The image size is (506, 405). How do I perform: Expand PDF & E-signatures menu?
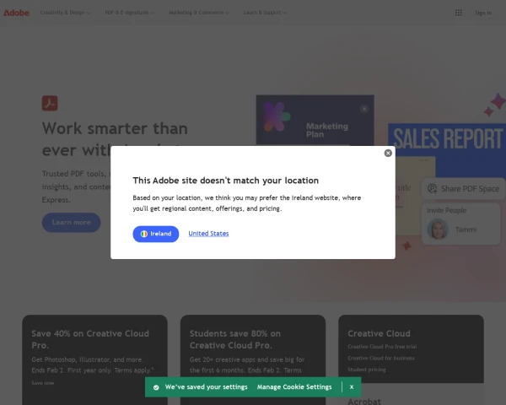pyautogui.click(x=130, y=13)
